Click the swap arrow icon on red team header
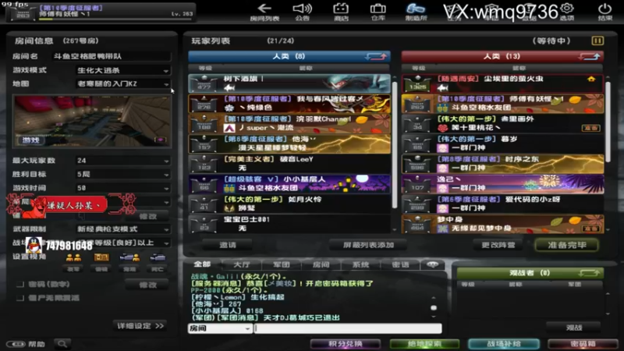 click(589, 56)
